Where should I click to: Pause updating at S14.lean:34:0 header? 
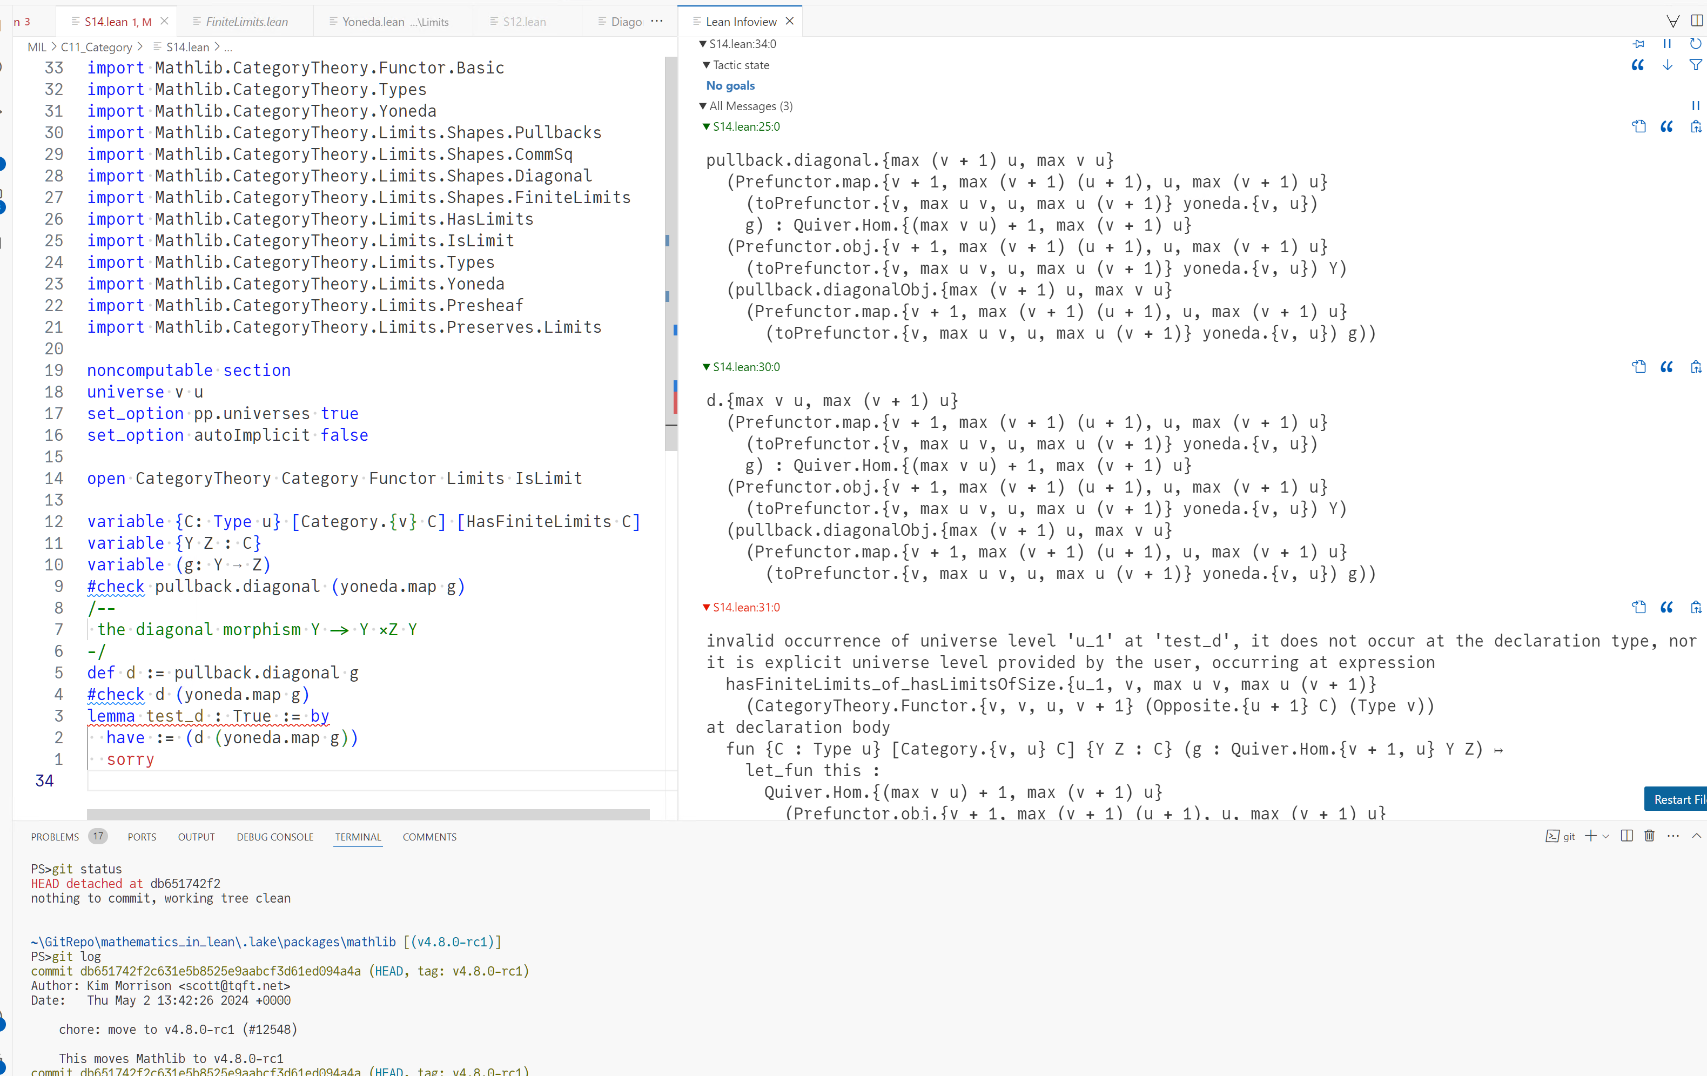pyautogui.click(x=1668, y=44)
